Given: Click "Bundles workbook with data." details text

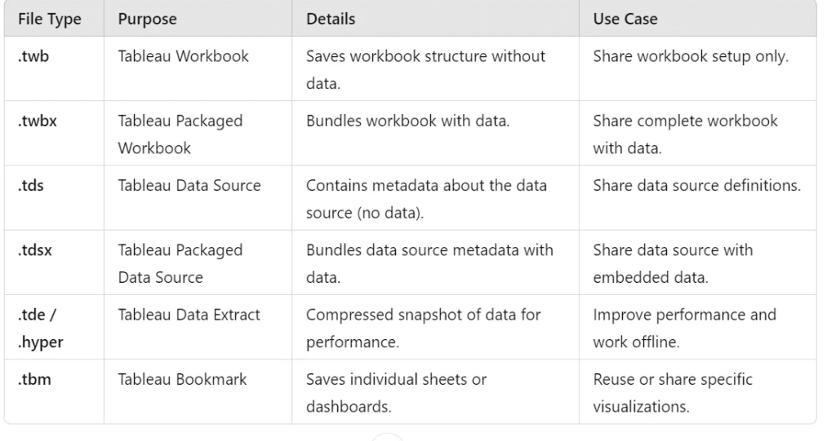Looking at the screenshot, I should click(x=409, y=121).
